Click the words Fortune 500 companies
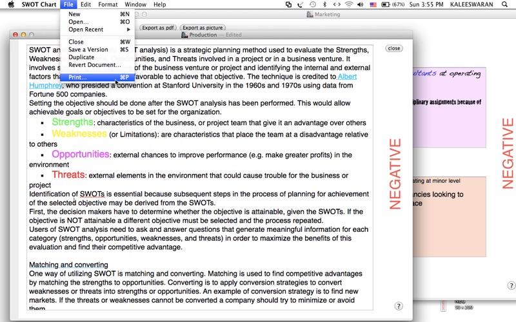Screen dimensions: 516x322 point(68,94)
